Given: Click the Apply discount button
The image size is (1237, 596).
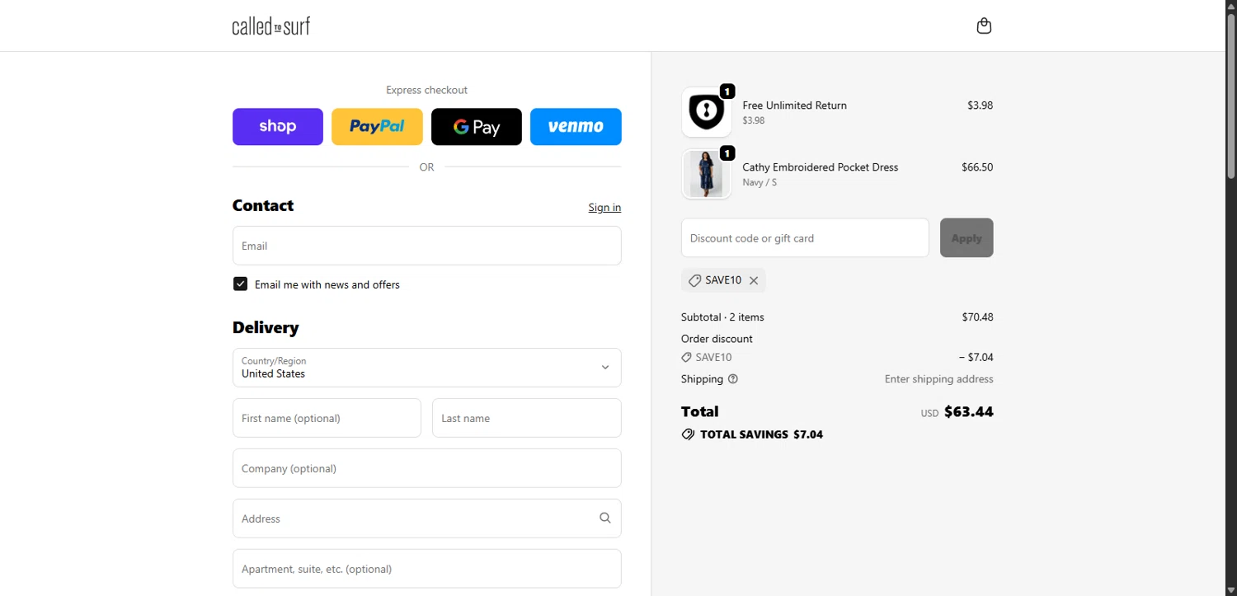Looking at the screenshot, I should (x=967, y=237).
